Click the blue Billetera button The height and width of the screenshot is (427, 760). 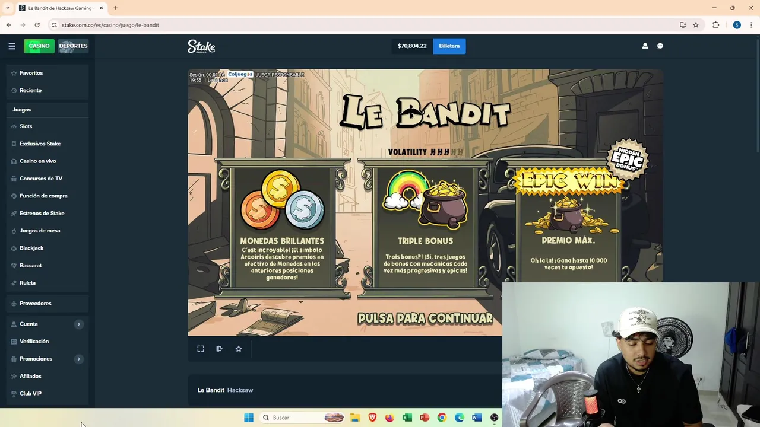click(x=449, y=46)
